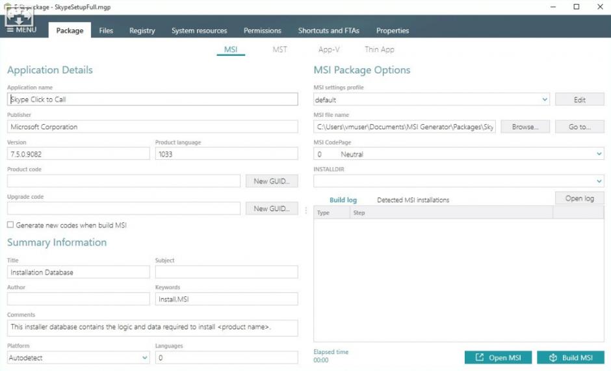Screen dimensions: 611x371
Task: Minimize the Edit package window
Action: point(553,6)
